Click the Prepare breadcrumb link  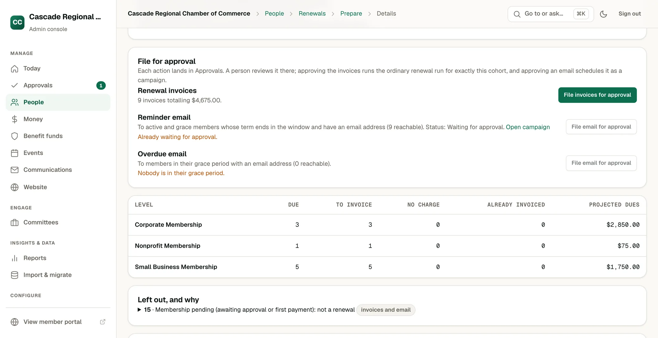(x=351, y=14)
